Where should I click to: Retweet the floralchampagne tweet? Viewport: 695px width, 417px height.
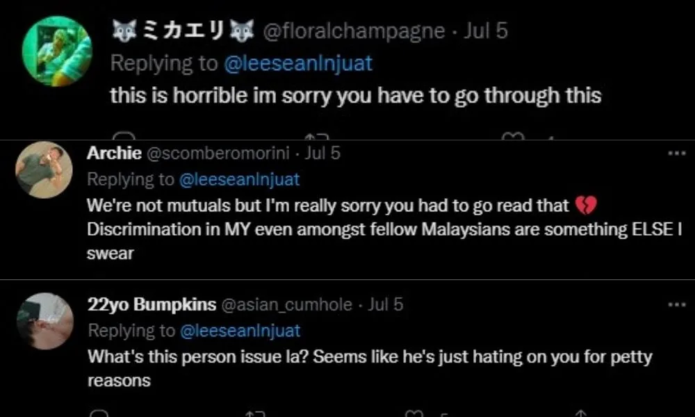coord(315,136)
